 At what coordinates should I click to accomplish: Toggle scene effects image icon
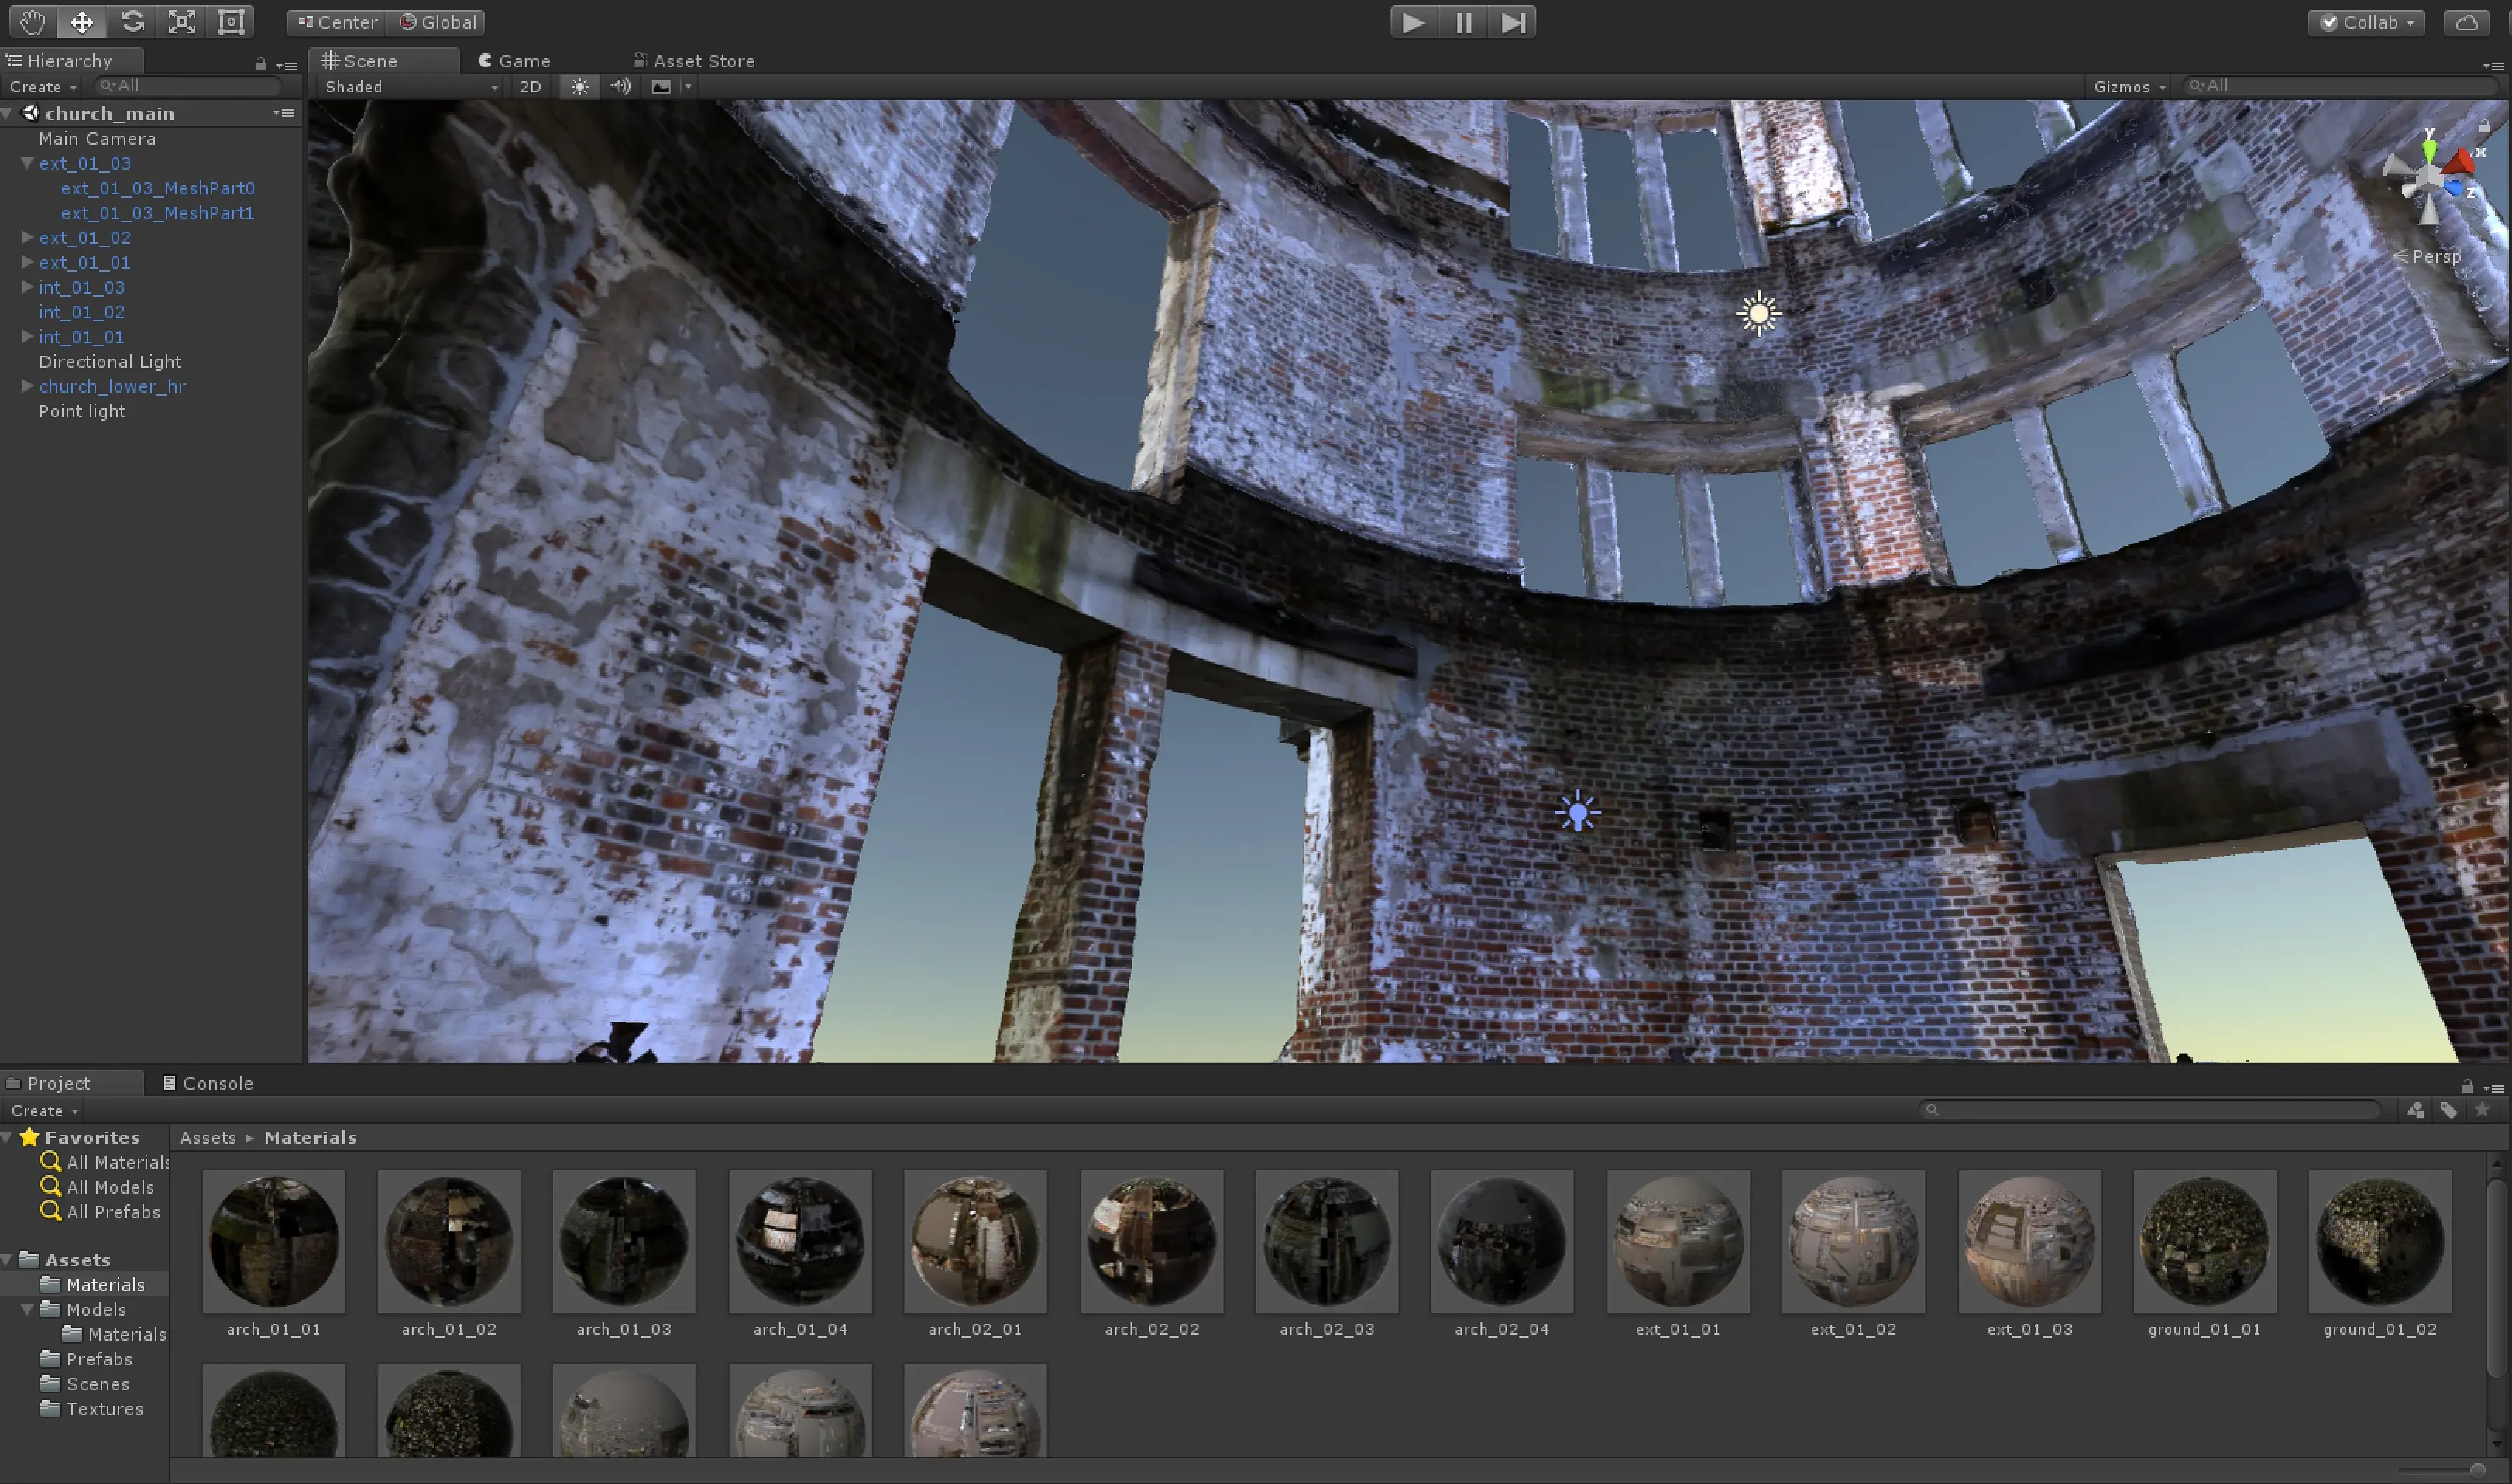[x=661, y=86]
